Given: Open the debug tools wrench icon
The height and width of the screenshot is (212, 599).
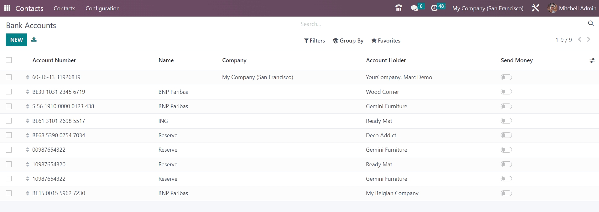Looking at the screenshot, I should click(535, 8).
